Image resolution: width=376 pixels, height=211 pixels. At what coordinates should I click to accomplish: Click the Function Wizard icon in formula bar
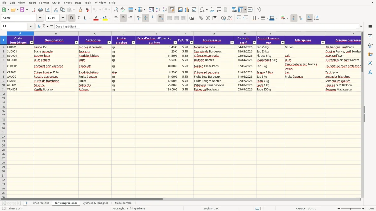pyautogui.click(x=39, y=27)
